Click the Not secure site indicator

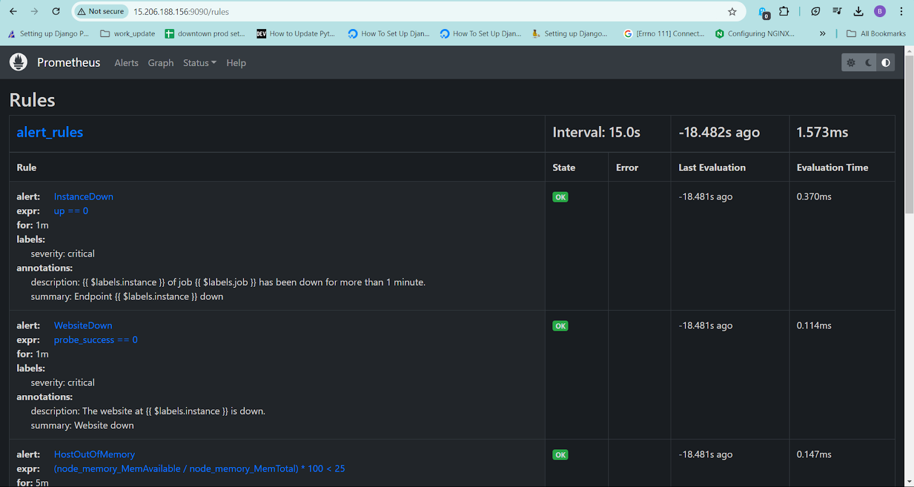point(101,11)
